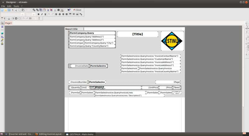
Task: Open the Edit menu
Action: point(9,6)
